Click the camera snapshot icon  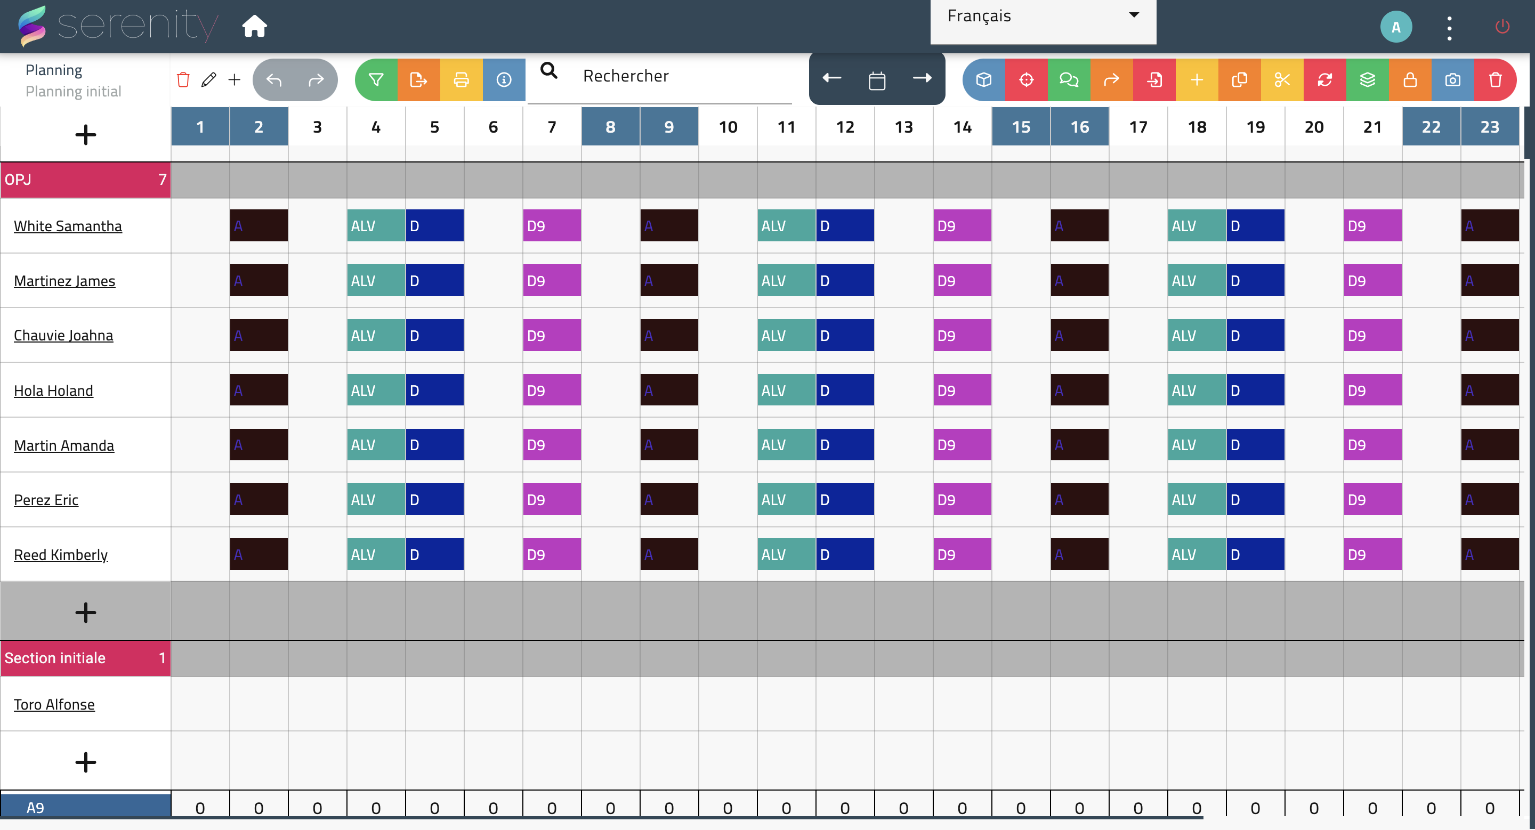[1453, 80]
